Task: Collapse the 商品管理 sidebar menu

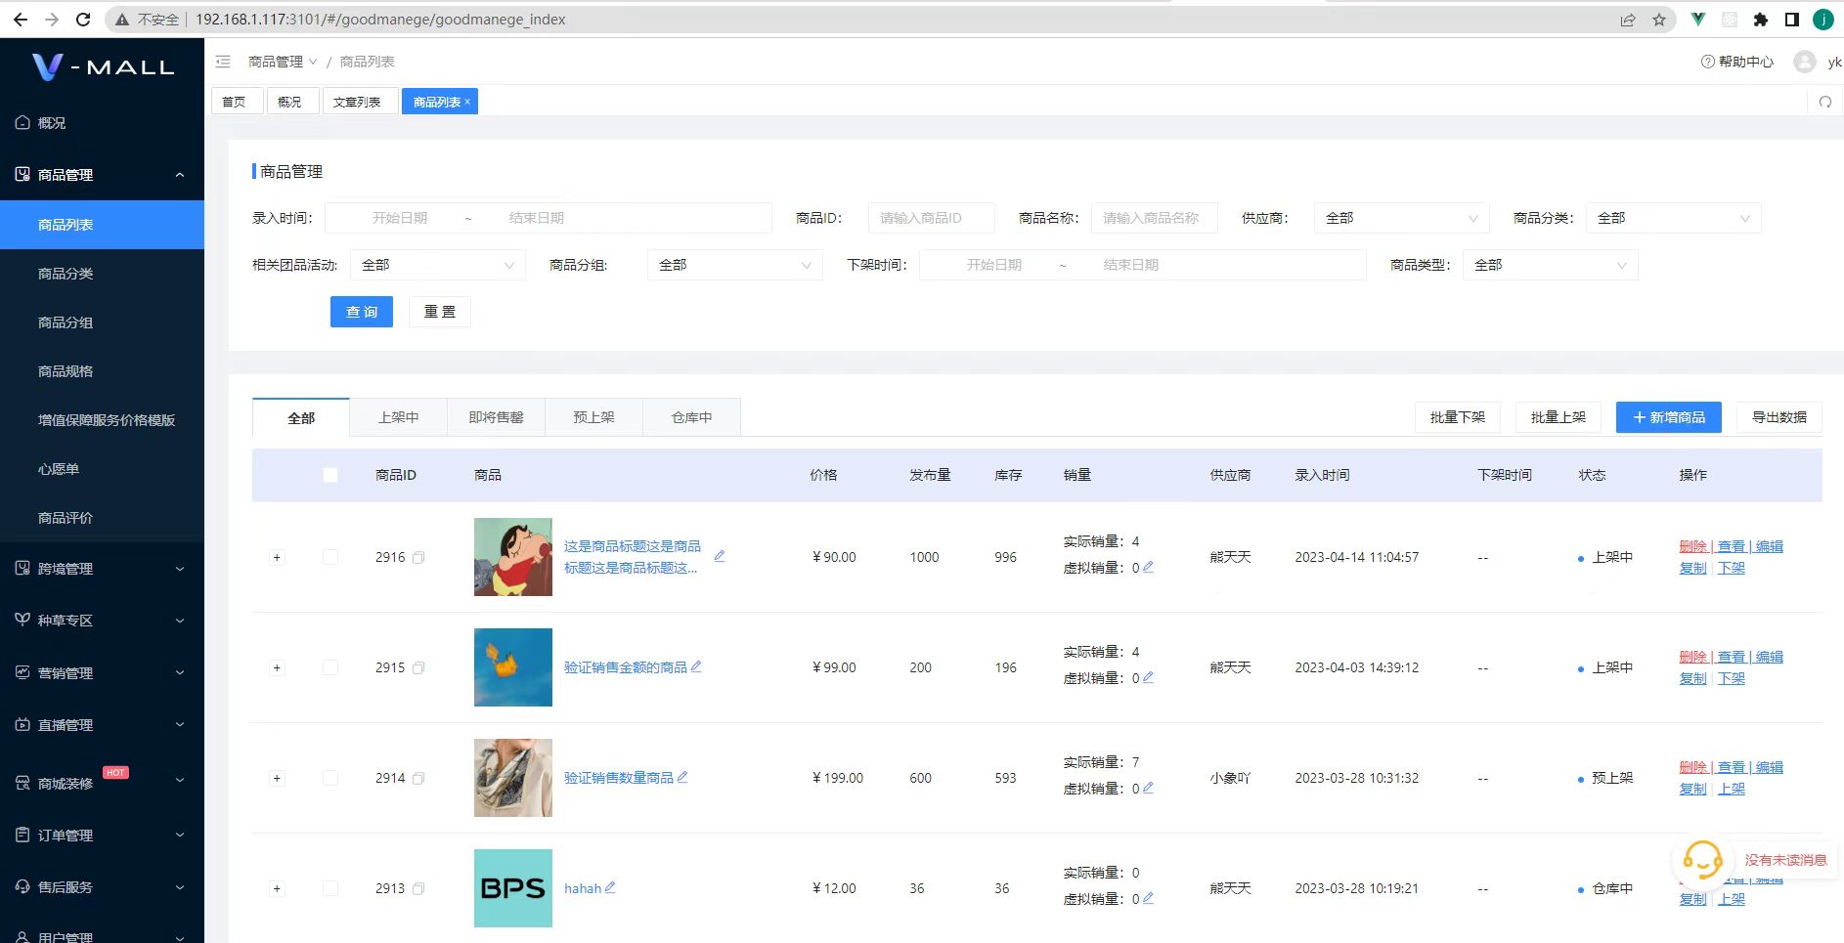Action: [102, 175]
